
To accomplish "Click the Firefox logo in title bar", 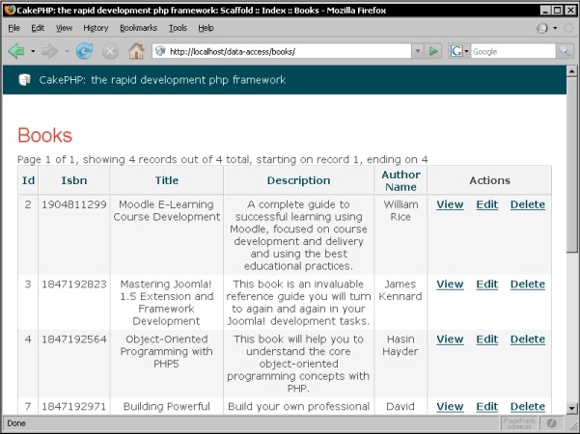I will 10,10.
